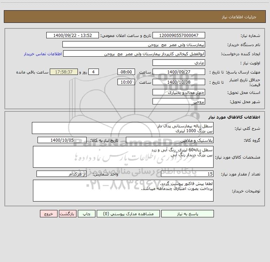The height and width of the screenshot is (262, 270).
Task: Click label 'تعداد / مقدار مورد نیاز:'
Action: pyautogui.click(x=241, y=174)
